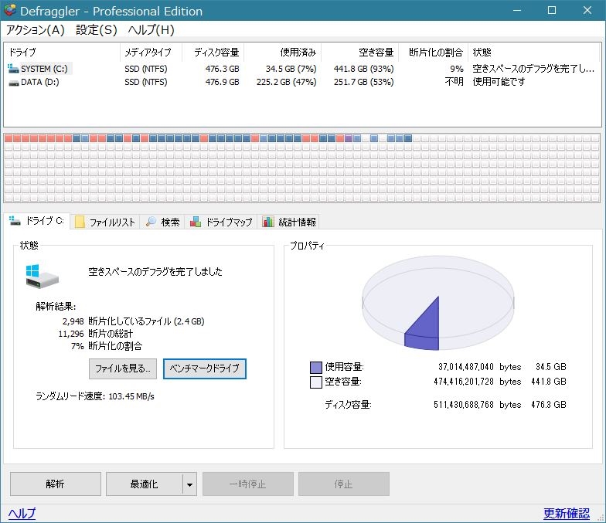Click the 解析 button

[56, 484]
